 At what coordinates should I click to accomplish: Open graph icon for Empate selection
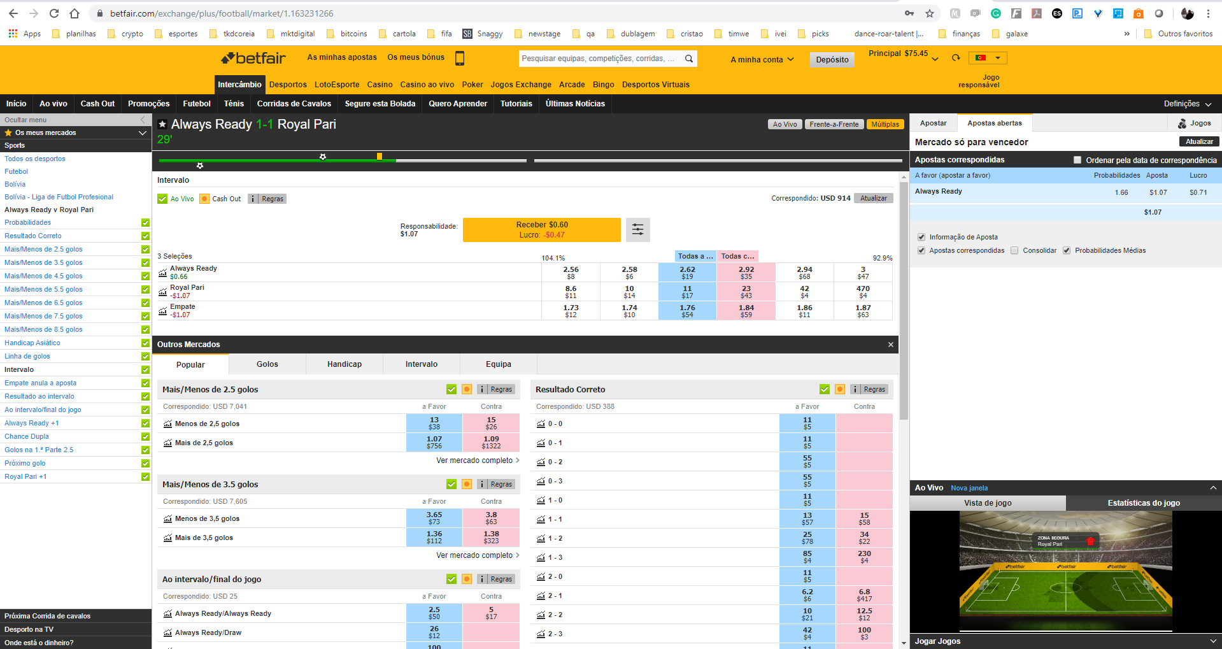point(162,311)
